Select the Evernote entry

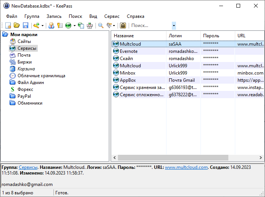point(188,51)
